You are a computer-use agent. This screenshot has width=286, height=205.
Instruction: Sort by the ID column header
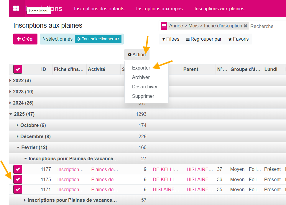43,69
